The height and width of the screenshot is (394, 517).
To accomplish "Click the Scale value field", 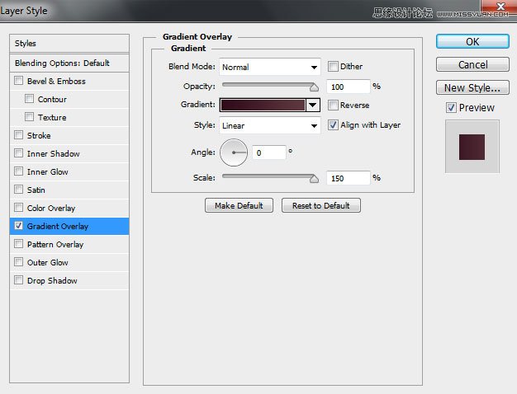I will point(349,178).
